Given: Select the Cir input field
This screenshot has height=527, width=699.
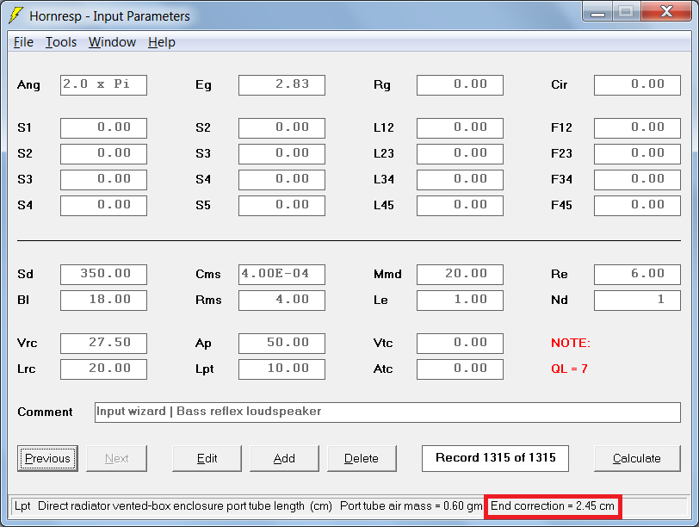Looking at the screenshot, I should [638, 85].
